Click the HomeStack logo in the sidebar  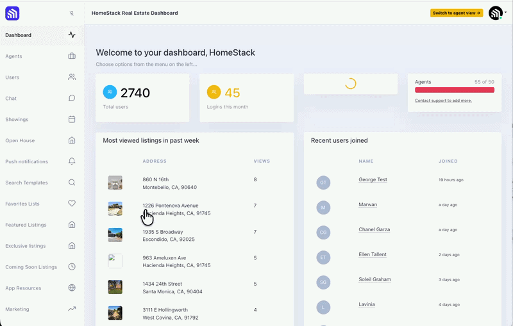click(12, 13)
